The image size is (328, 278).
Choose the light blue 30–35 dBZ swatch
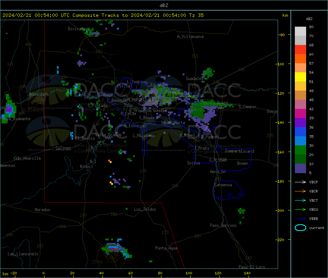coord(300,141)
